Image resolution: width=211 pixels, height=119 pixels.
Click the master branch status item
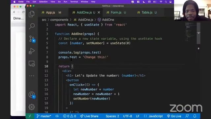point(44,116)
